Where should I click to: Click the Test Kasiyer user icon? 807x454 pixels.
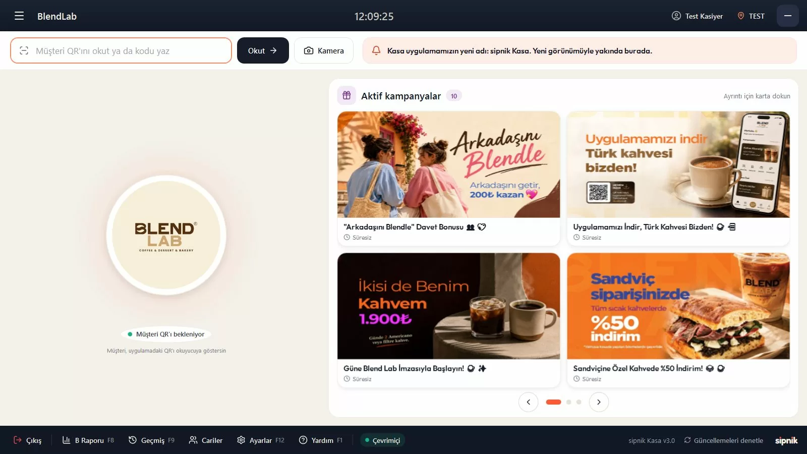point(676,16)
